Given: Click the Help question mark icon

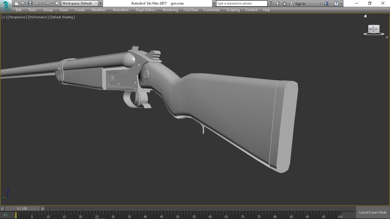Looking at the screenshot, I should pos(336,3).
